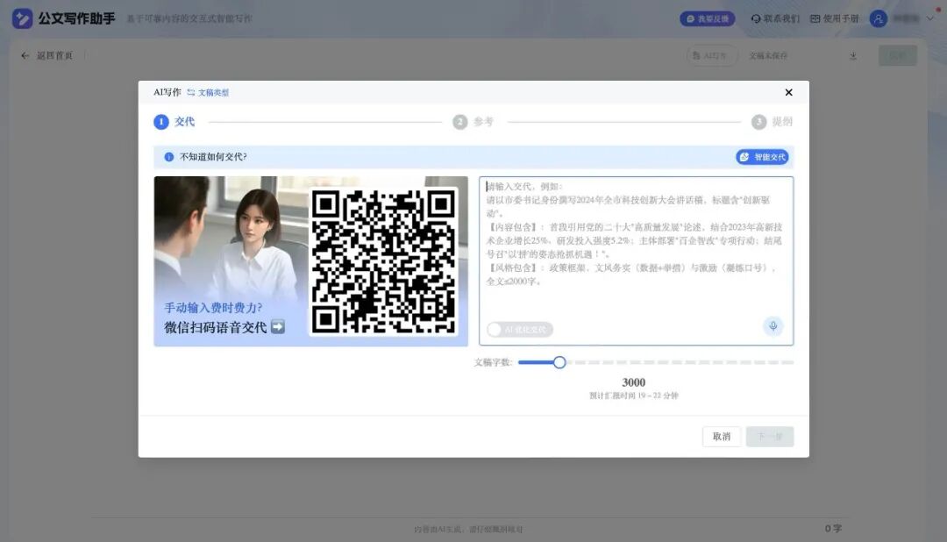Open the 使用手册 user manual
The image size is (947, 542).
[x=834, y=18]
